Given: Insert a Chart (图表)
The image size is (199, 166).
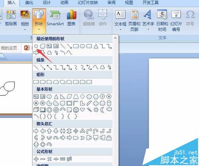Looking at the screenshot, I should pyautogui.click(x=71, y=18).
